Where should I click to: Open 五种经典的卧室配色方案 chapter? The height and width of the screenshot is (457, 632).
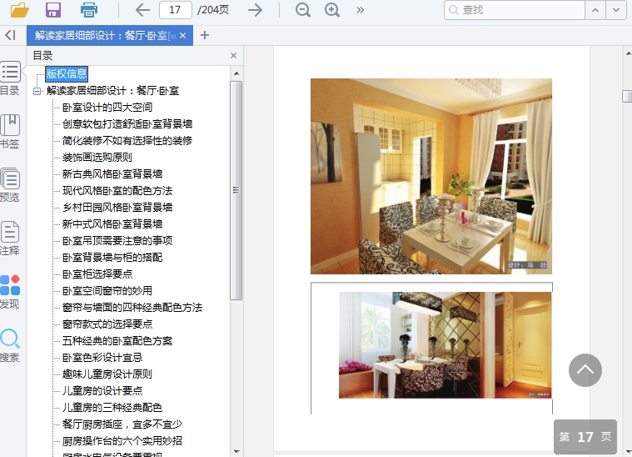(x=117, y=341)
